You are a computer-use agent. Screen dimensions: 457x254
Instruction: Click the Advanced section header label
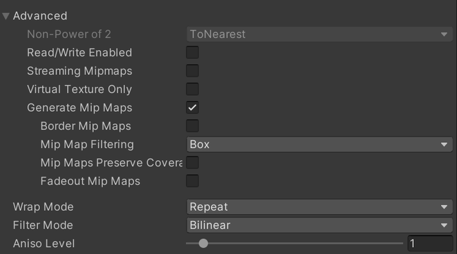pos(40,16)
